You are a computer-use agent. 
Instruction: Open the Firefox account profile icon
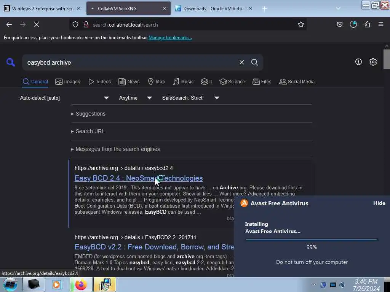click(353, 25)
